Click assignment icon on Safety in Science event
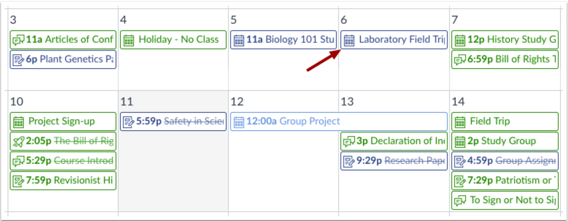 pos(129,121)
